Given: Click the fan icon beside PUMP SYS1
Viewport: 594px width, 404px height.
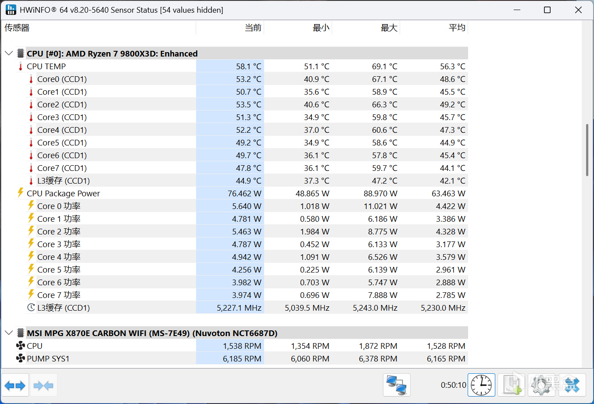Looking at the screenshot, I should pos(21,358).
